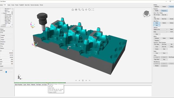Enable the Points checkbox
Viewport: 174px width, 98px height.
pyautogui.click(x=0, y=38)
